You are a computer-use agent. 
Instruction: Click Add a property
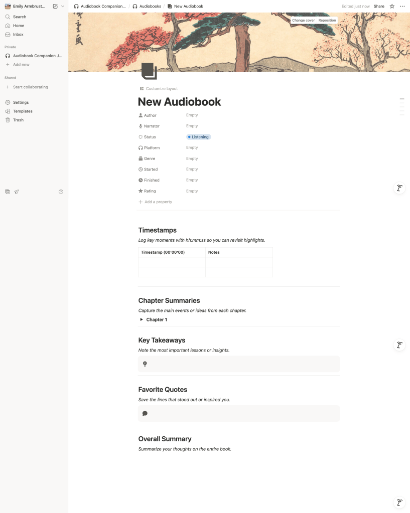(158, 202)
